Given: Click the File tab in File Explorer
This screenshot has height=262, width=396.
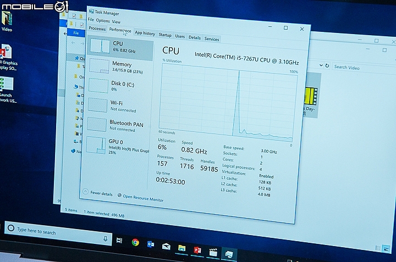Looking at the screenshot, I should pos(76,33).
